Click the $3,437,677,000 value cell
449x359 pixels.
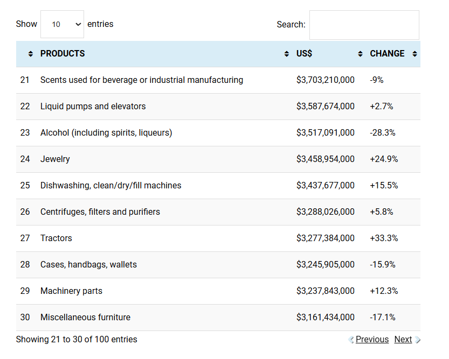pos(326,186)
